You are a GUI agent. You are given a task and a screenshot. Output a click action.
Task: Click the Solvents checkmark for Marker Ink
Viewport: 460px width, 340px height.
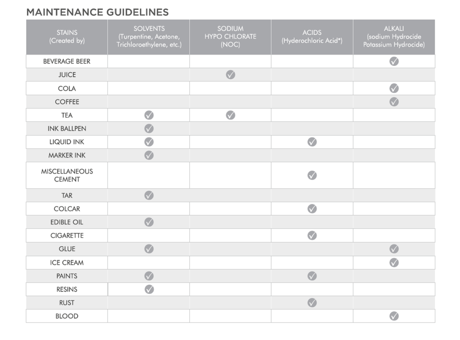tap(149, 155)
